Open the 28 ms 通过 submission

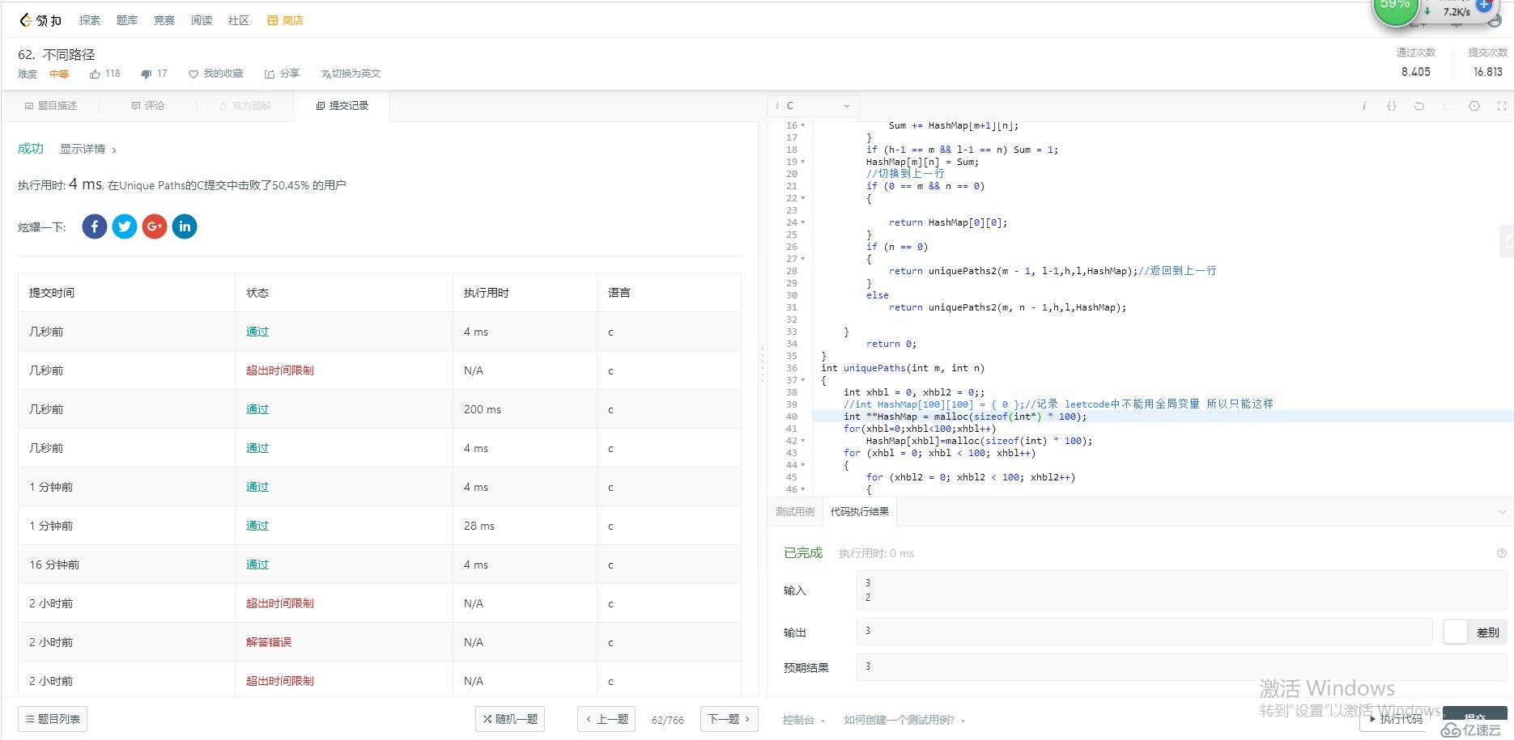pyautogui.click(x=257, y=526)
